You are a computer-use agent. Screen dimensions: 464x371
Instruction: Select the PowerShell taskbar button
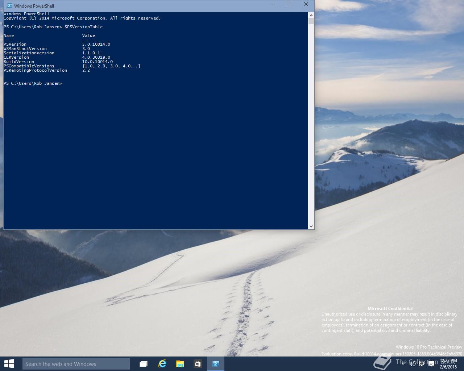pos(216,364)
